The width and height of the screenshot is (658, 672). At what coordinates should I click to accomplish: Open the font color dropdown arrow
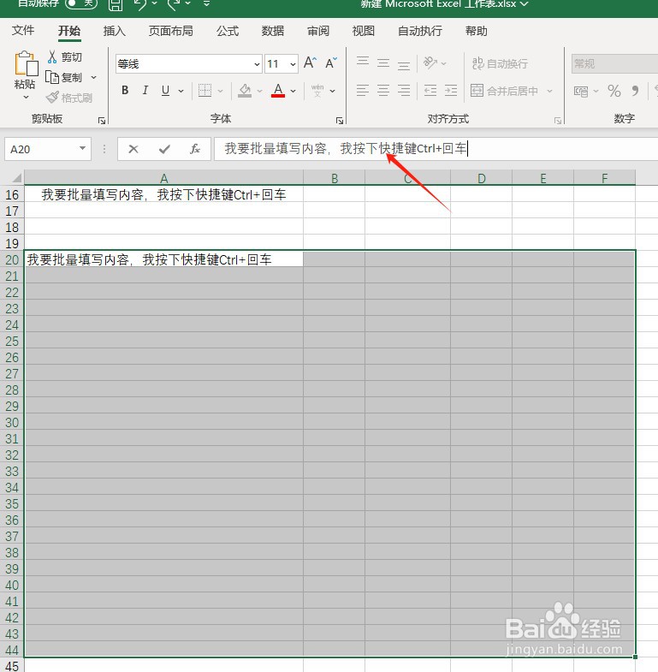pos(293,91)
